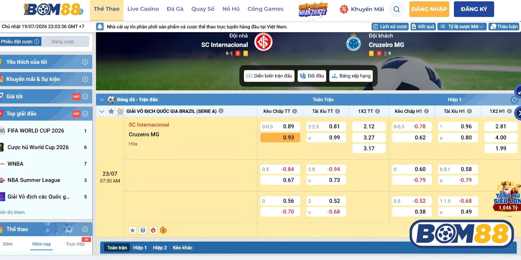Viewport: 521px width, 260px height.
Task: Pick the 3.17 draw odds
Action: [369, 148]
